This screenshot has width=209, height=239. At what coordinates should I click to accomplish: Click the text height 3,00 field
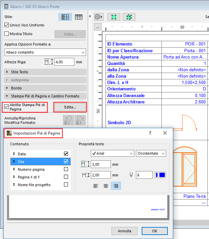coord(101,164)
